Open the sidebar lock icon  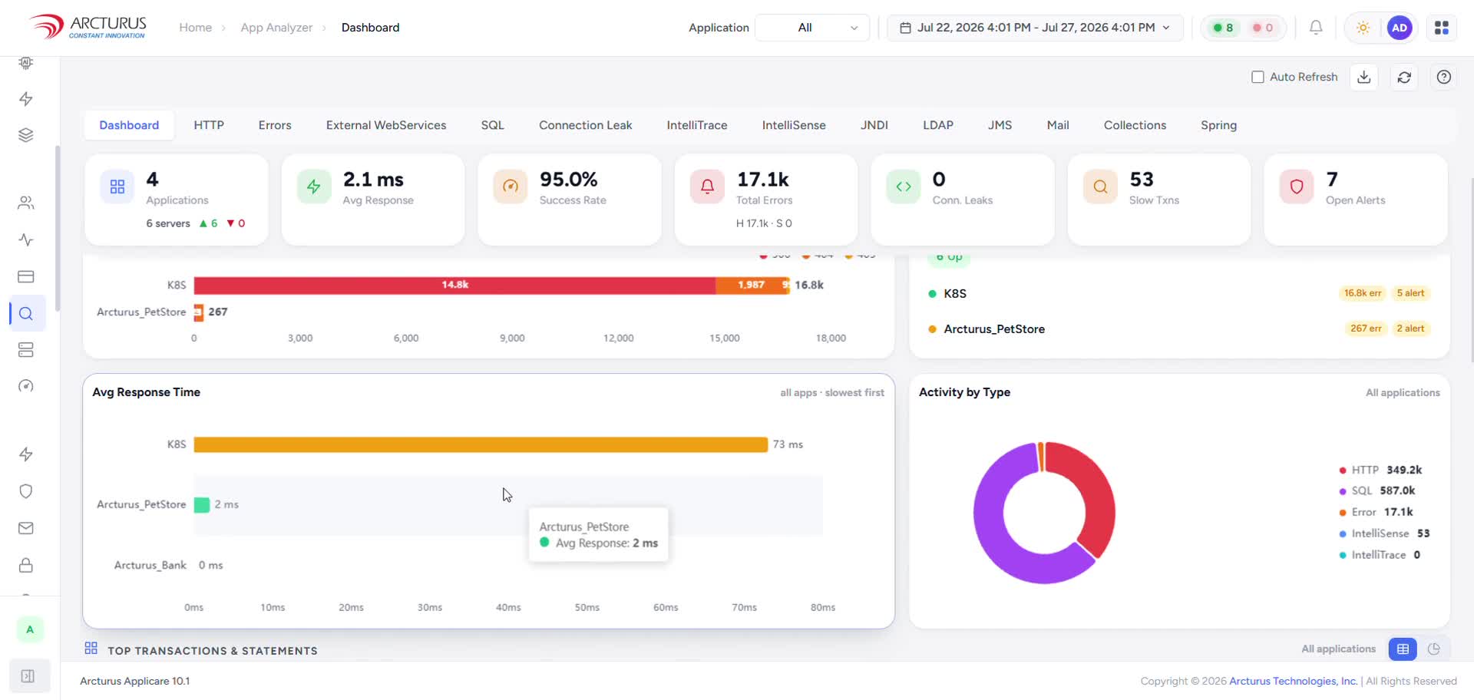click(26, 565)
